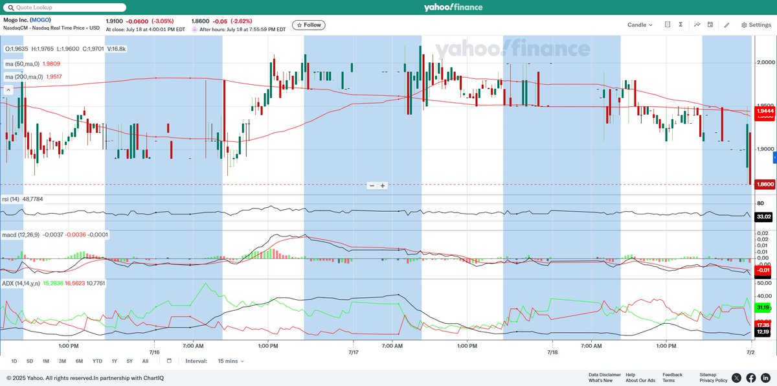Click the 7/18 date label
Viewport: 777px width, 386px height.
(552, 352)
